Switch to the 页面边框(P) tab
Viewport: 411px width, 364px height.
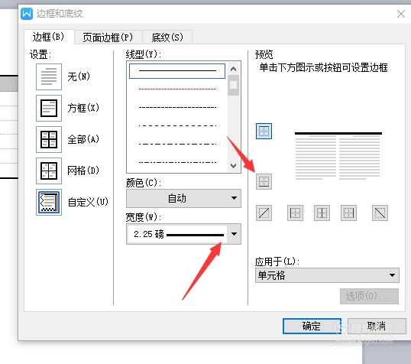pos(108,37)
